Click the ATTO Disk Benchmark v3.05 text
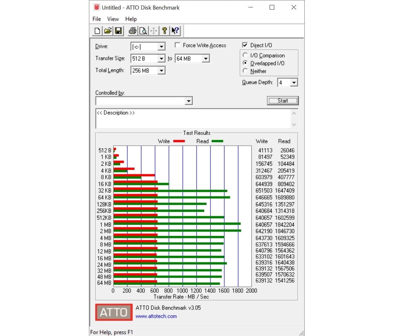 point(168,308)
